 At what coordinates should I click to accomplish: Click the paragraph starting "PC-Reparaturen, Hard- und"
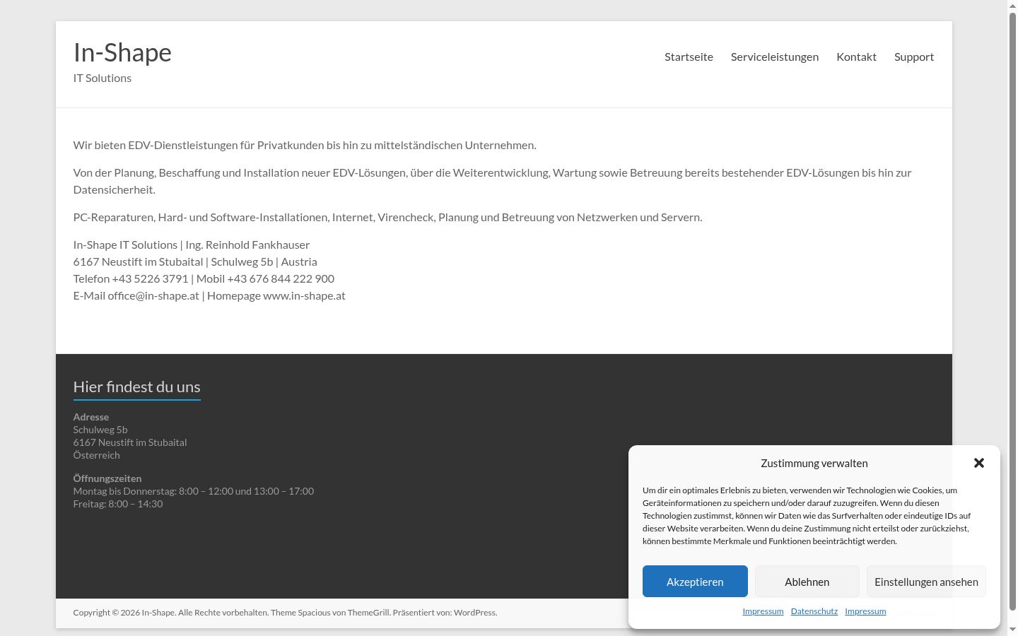tap(388, 217)
